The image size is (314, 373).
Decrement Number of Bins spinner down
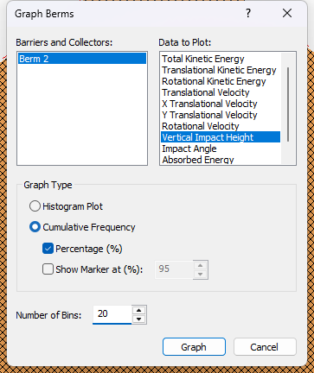[139, 319]
